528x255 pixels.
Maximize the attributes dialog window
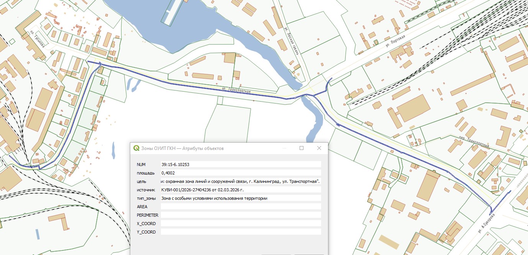click(x=302, y=148)
